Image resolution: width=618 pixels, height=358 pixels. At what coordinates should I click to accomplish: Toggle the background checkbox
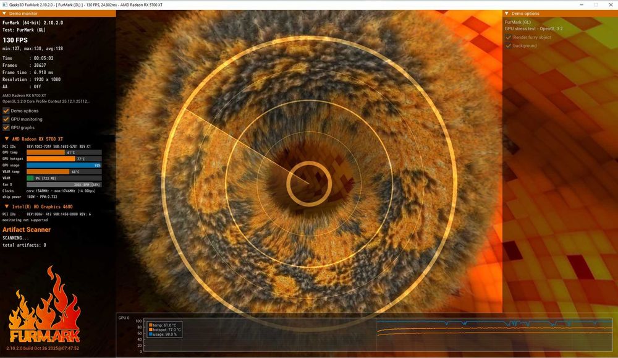pyautogui.click(x=509, y=46)
